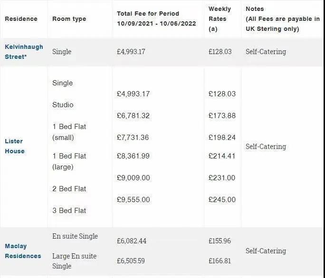Click the £166.81 weekly rate for Maclay
325x278 pixels.
pos(220,261)
